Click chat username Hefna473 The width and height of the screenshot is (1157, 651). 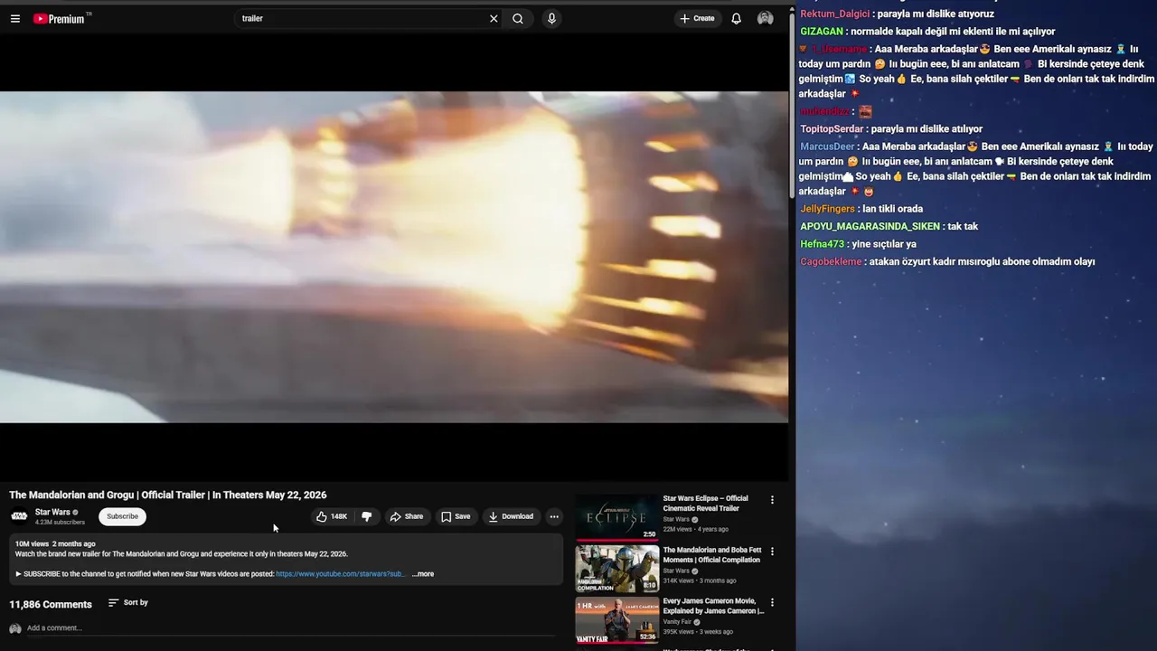[x=822, y=244]
